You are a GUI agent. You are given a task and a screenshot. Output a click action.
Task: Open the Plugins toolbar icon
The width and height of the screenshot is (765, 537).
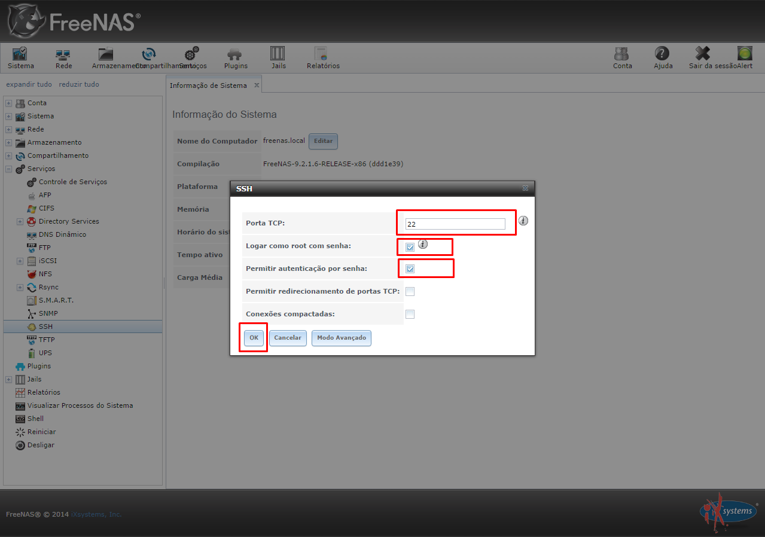pyautogui.click(x=236, y=58)
